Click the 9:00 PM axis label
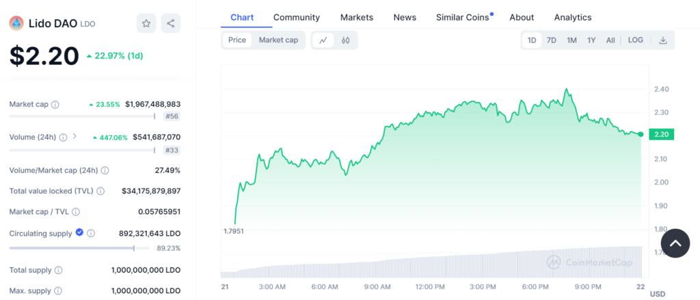Image resolution: width=700 pixels, height=300 pixels. point(587,286)
